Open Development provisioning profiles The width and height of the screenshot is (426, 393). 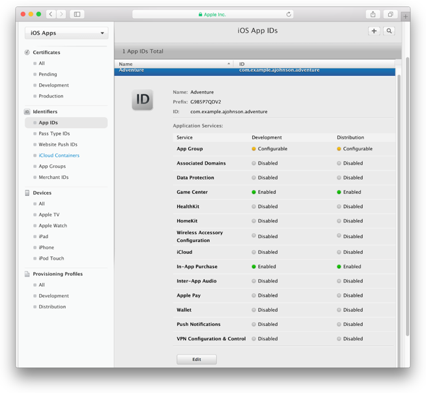(54, 296)
